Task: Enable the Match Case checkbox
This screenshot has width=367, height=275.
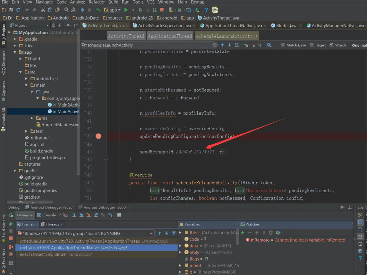Action: click(283, 45)
